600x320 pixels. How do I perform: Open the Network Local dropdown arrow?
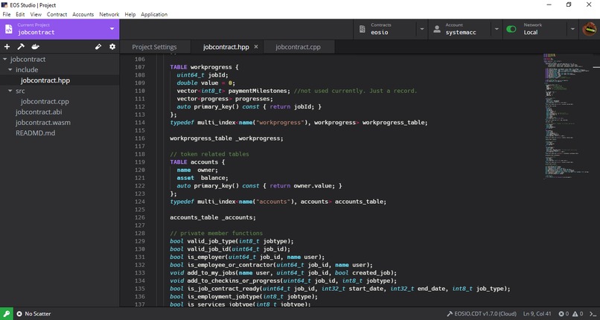572,29
